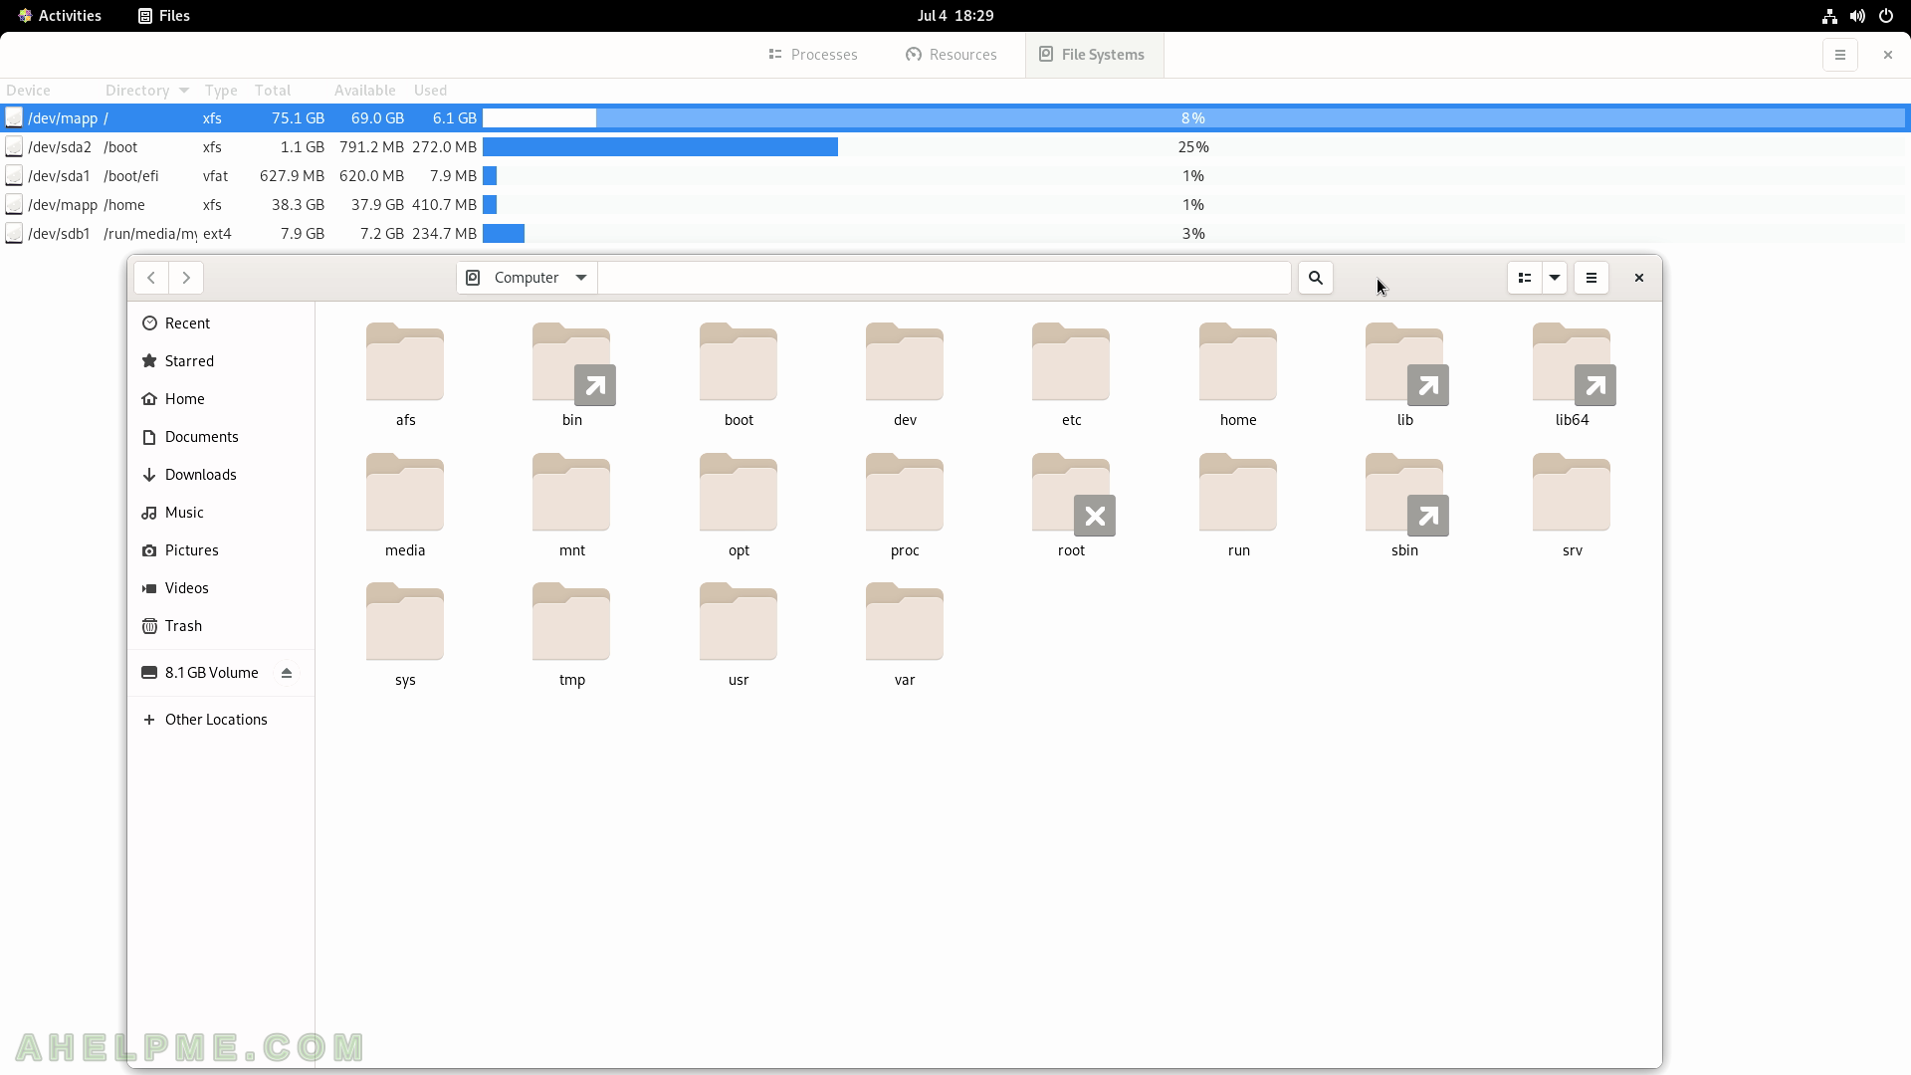The width and height of the screenshot is (1911, 1075).
Task: Open Pictures in sidebar
Action: [221, 550]
